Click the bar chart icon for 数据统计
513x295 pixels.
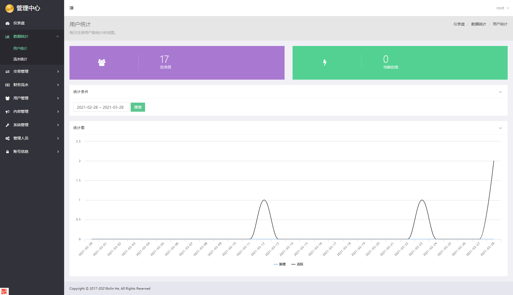click(7, 37)
